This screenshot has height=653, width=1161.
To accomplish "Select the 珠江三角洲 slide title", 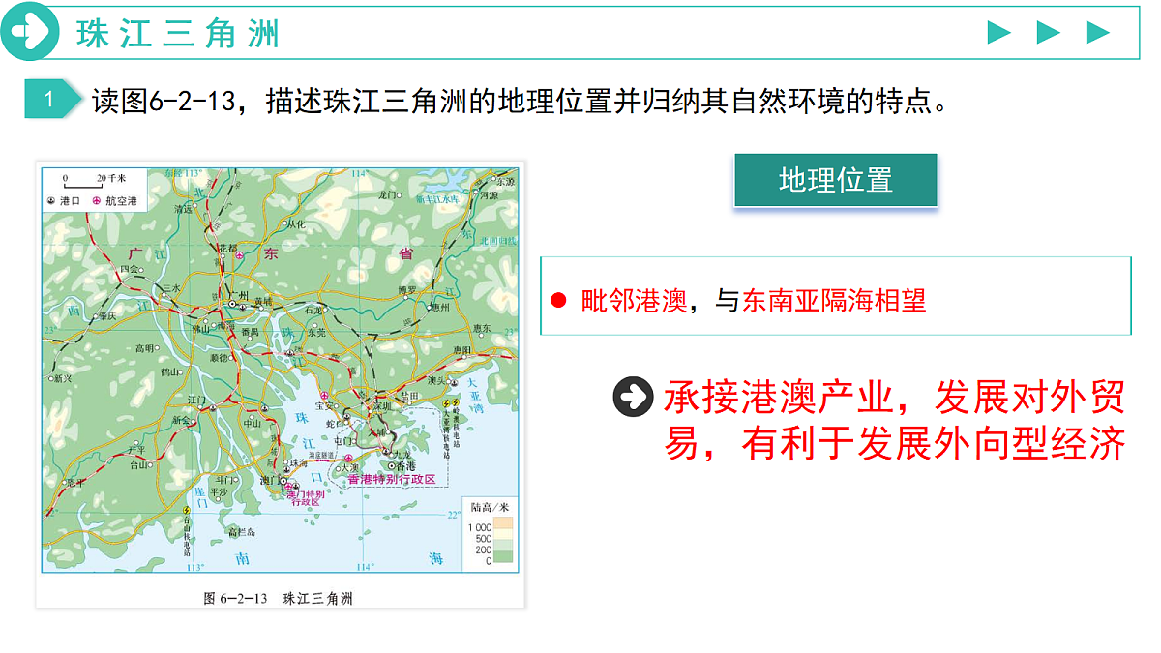I will coord(179,33).
